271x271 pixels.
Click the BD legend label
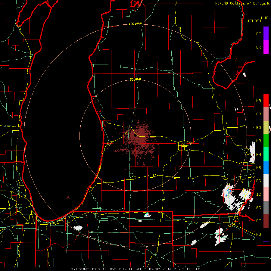tap(258, 128)
